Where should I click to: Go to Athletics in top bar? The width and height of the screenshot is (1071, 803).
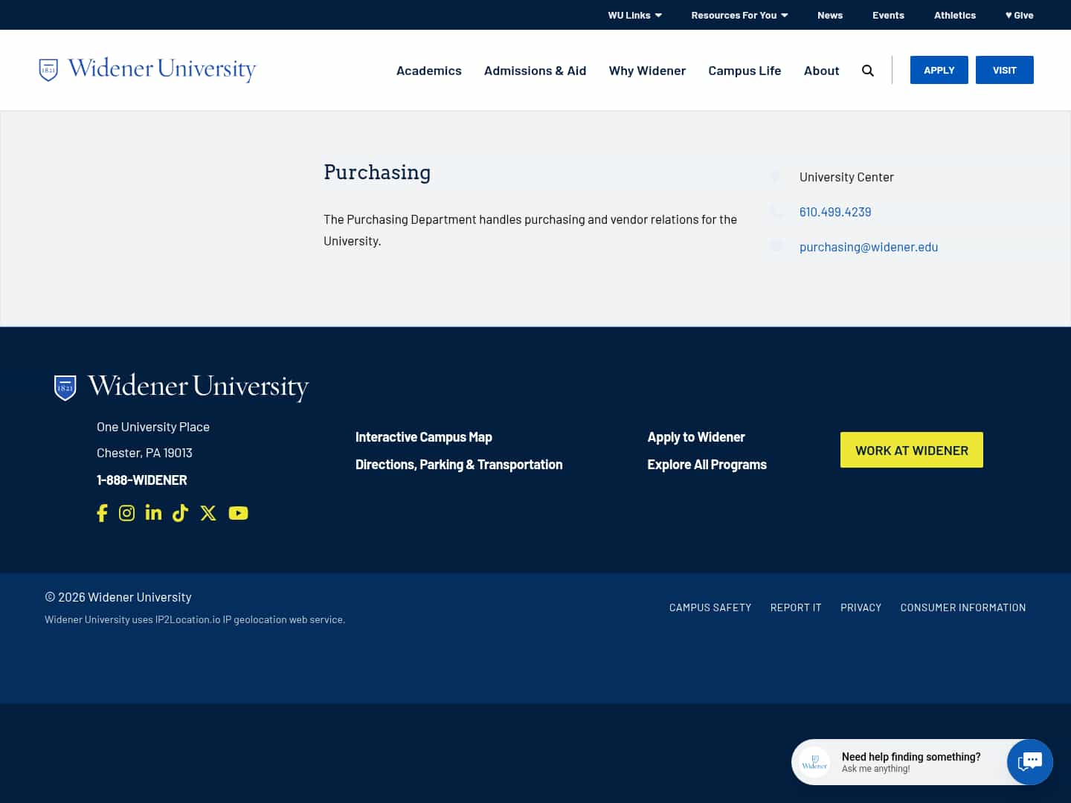(x=955, y=15)
